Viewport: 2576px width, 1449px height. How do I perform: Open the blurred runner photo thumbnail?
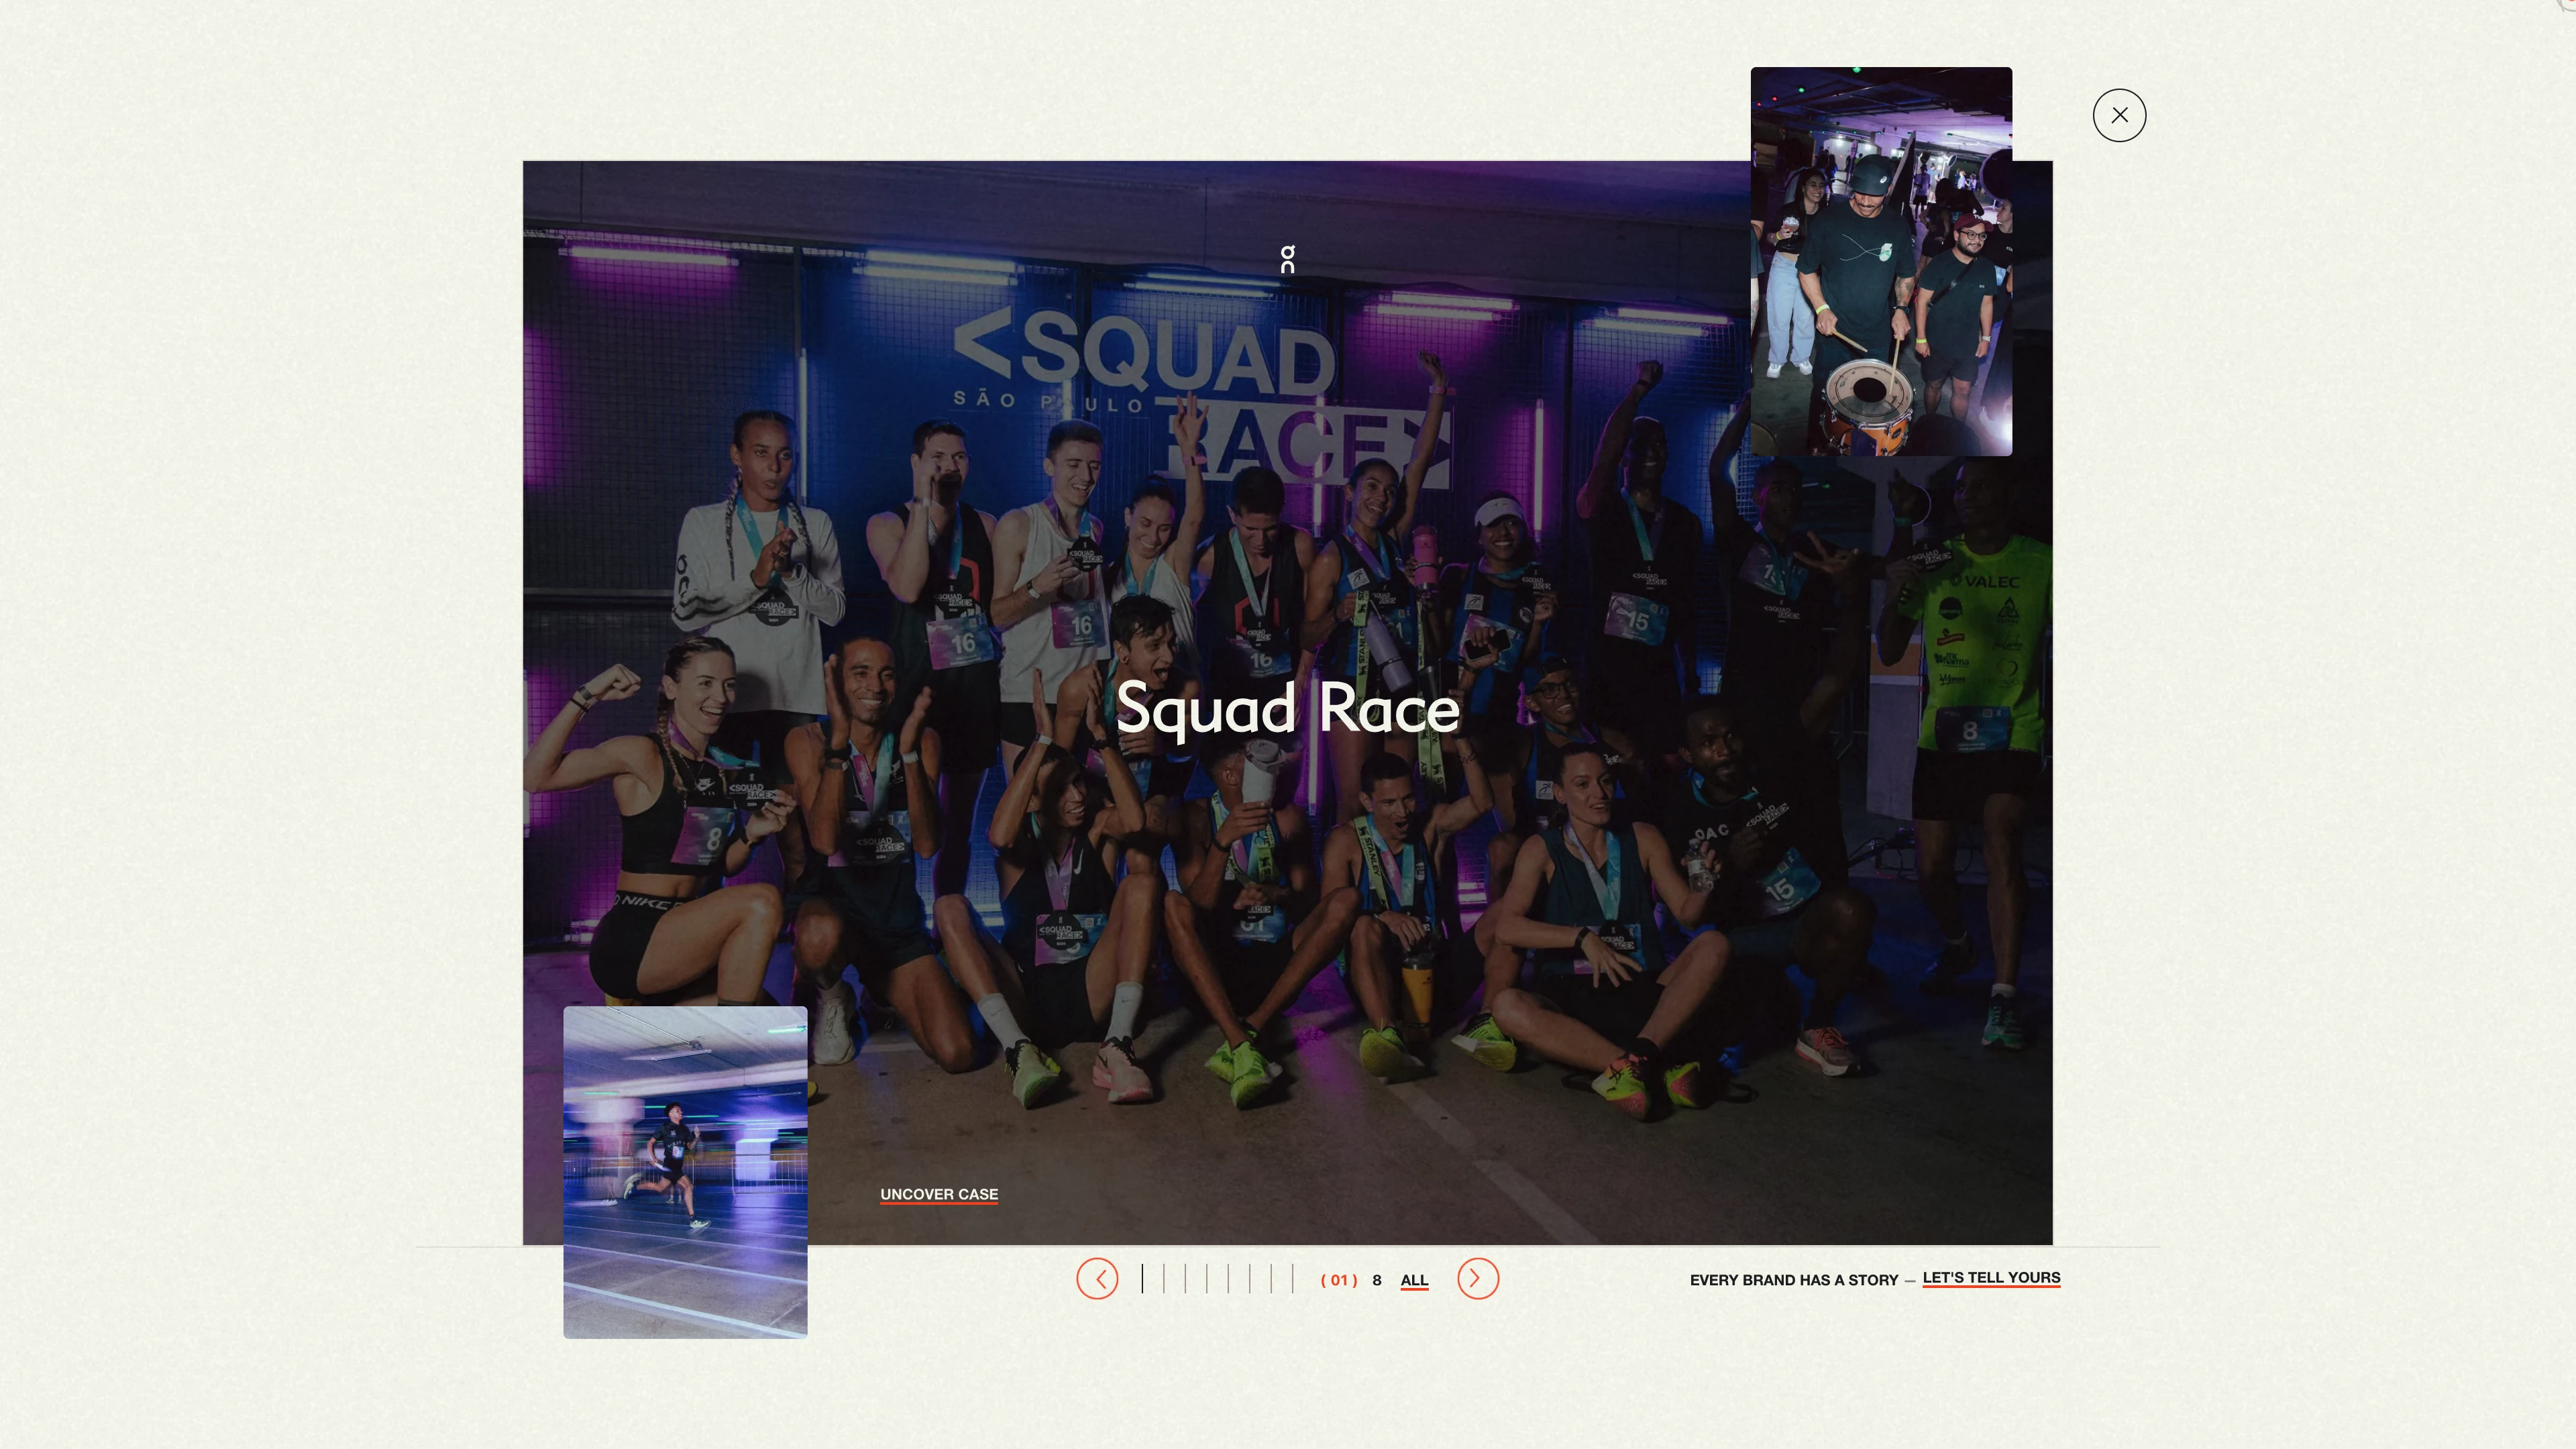click(685, 1172)
